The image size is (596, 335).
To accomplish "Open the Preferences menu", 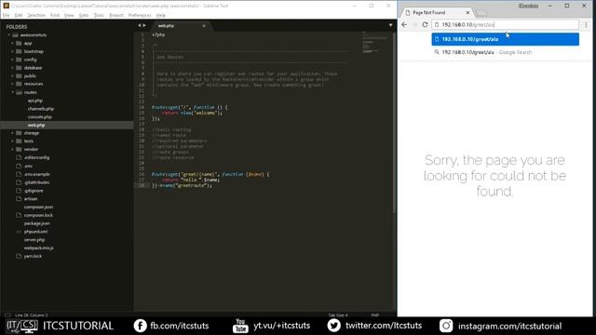I will point(140,15).
